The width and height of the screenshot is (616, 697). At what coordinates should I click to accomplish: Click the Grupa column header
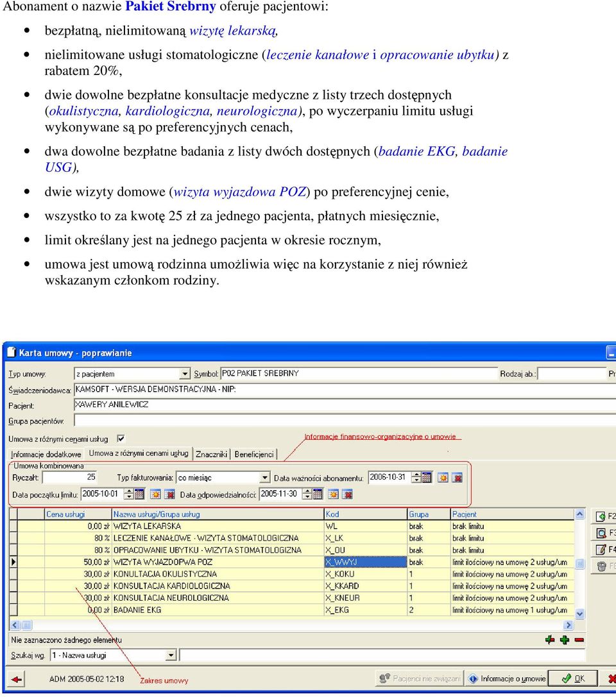tap(429, 514)
